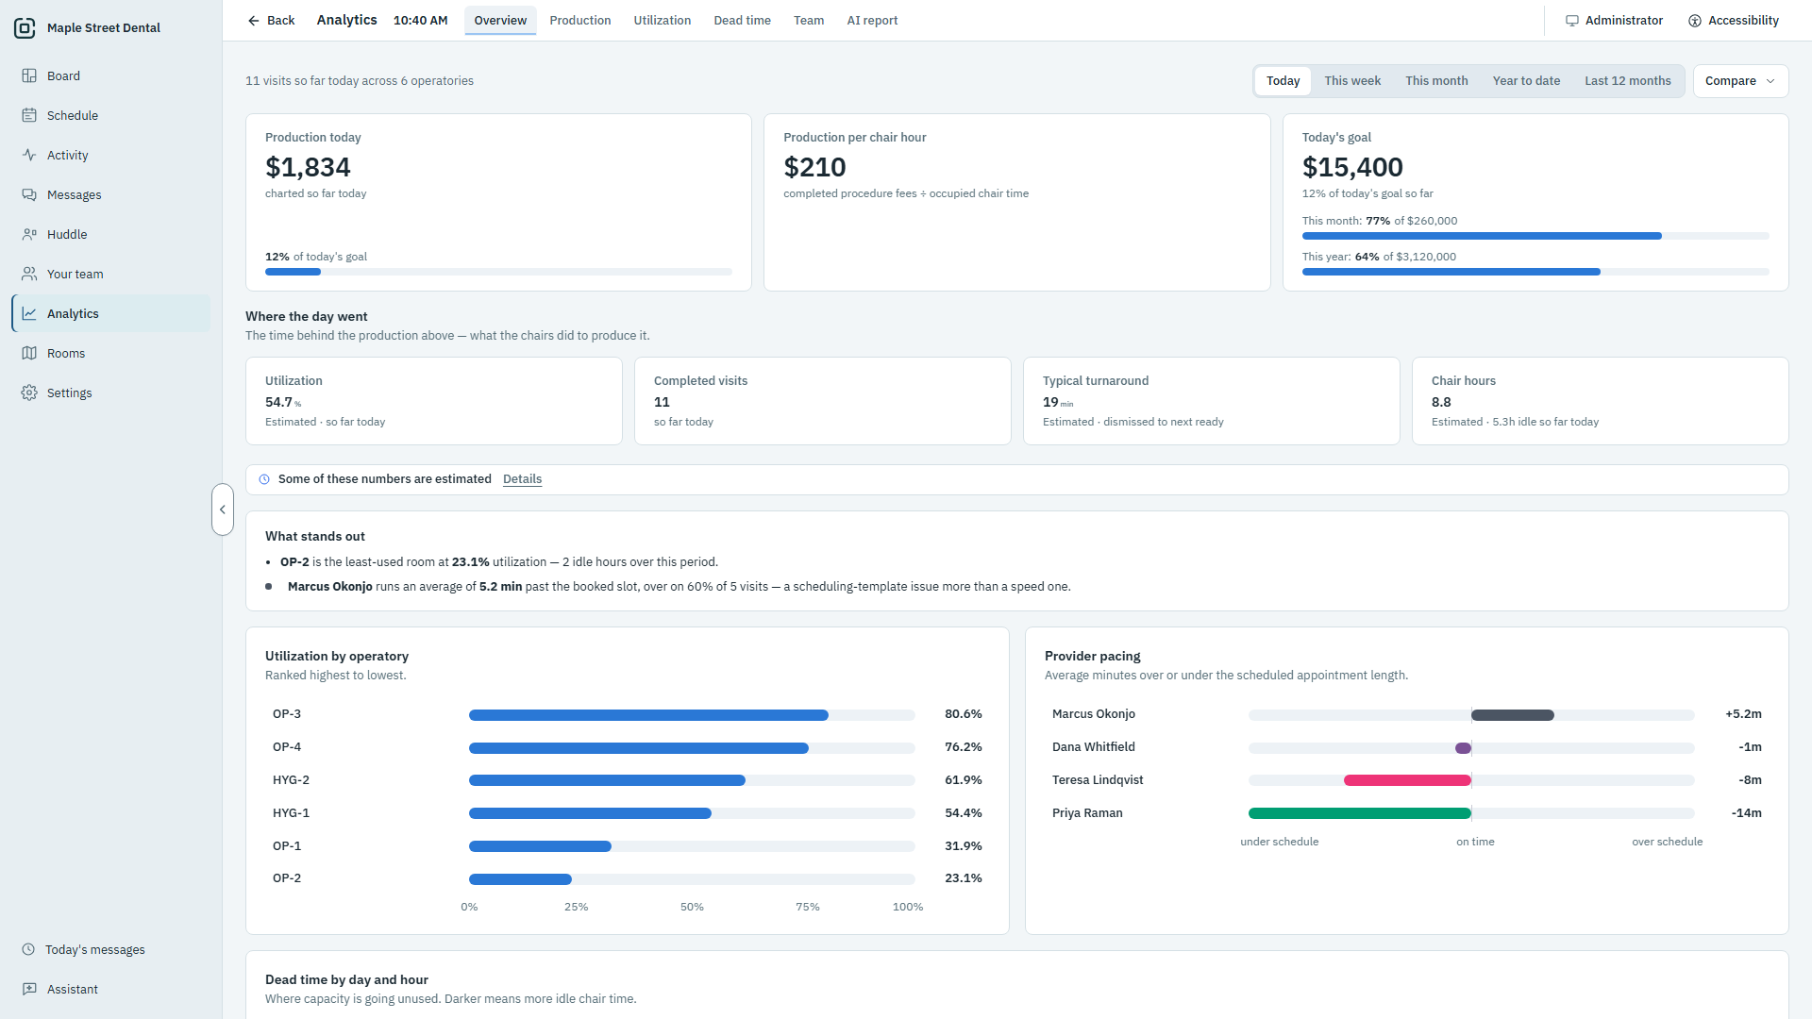Screen dimensions: 1812x1019
Task: Open the Board sidebar icon
Action: pos(29,75)
